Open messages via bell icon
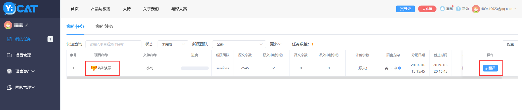Viewport: 522px width, 110px height. (442, 9)
